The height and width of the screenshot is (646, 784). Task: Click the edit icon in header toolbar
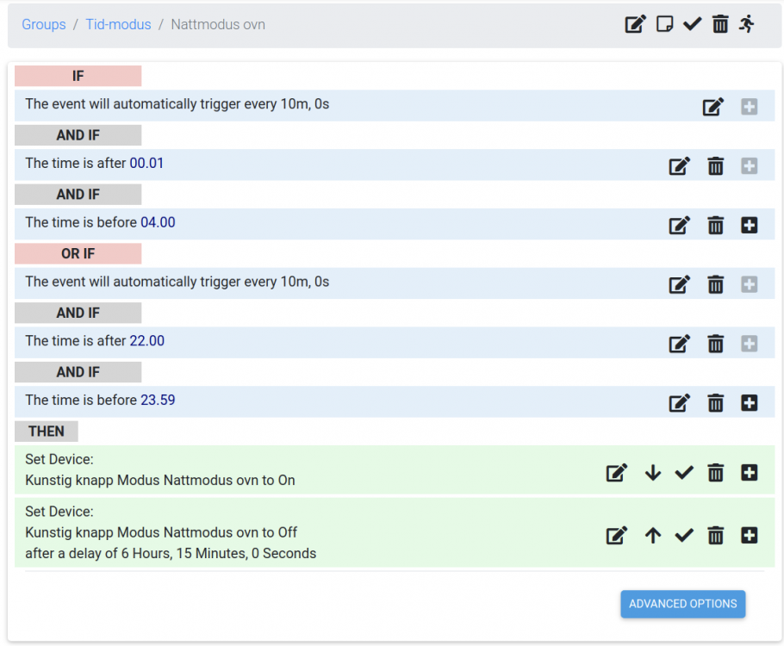click(635, 24)
